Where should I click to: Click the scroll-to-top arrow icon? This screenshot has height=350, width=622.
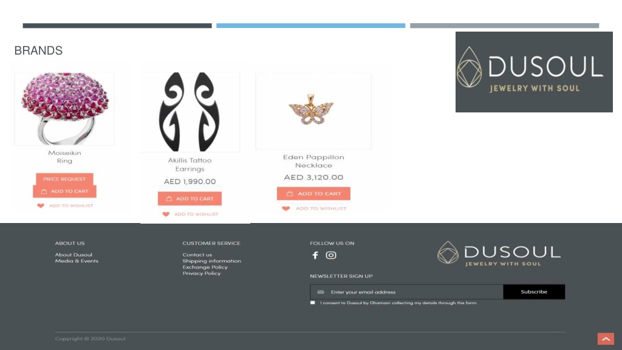coord(606,339)
